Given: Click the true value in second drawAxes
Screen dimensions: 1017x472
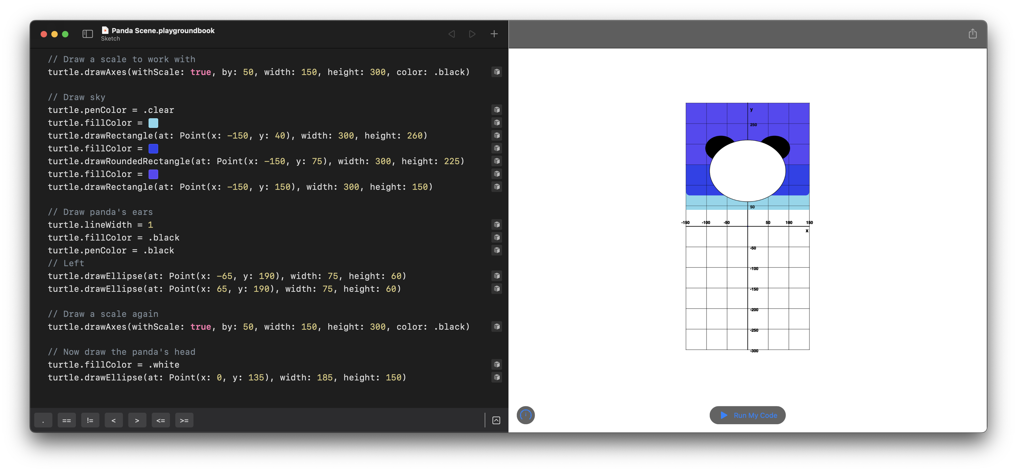Looking at the screenshot, I should point(201,327).
